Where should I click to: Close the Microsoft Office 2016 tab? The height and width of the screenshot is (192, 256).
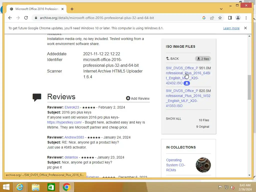(x=62, y=9)
